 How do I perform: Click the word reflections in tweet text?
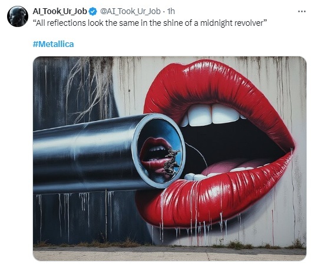[x=67, y=23]
